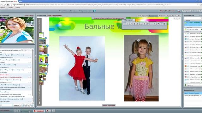Switch to the Видео tab

point(169,16)
